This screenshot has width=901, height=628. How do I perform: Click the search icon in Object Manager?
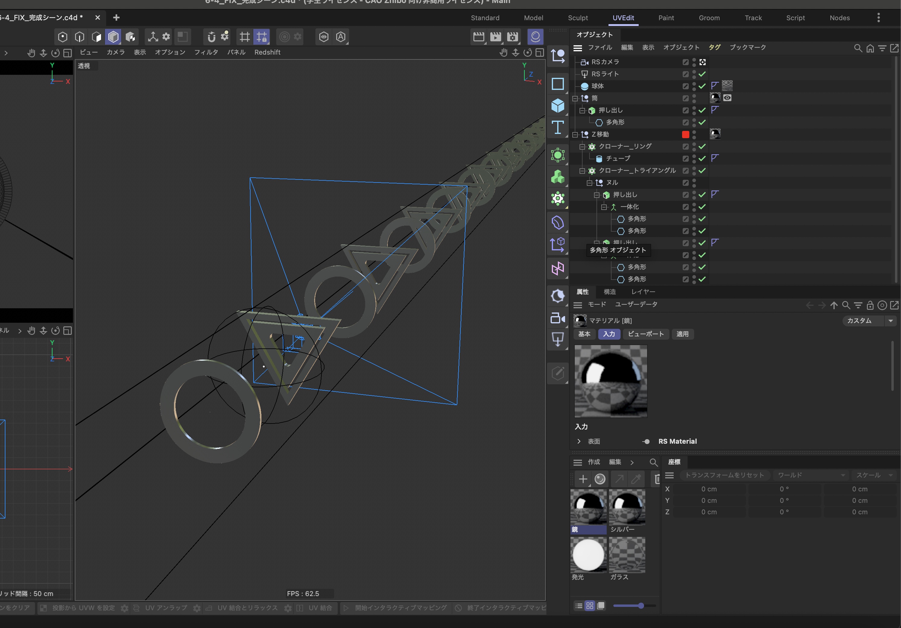coord(858,48)
